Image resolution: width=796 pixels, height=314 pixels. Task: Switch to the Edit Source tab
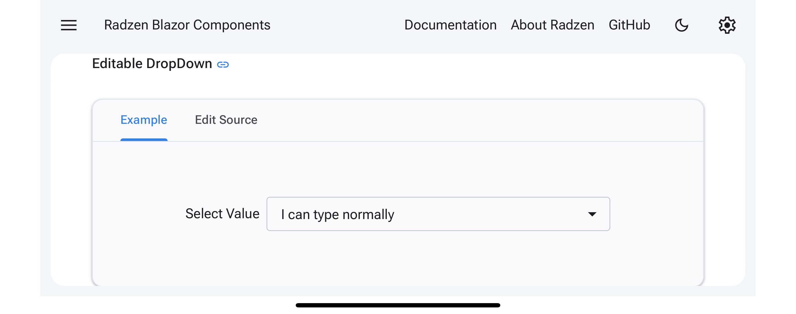[x=226, y=120]
